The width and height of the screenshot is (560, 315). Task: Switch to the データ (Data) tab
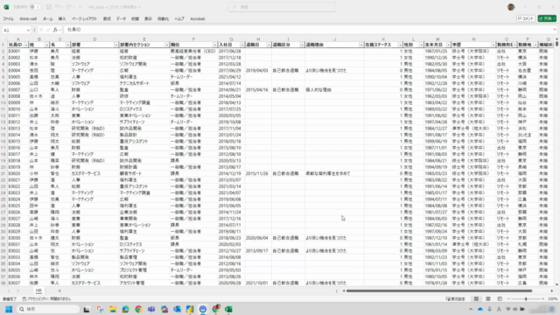point(121,18)
